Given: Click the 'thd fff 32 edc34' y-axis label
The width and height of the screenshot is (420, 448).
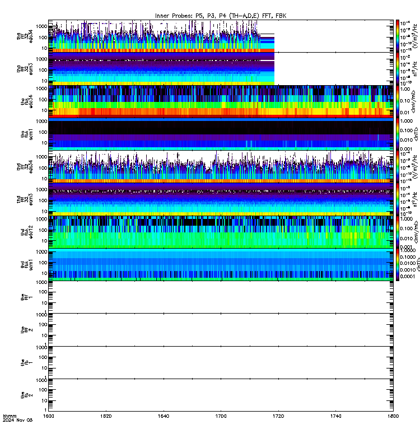Looking at the screenshot, I should pyautogui.click(x=25, y=166).
